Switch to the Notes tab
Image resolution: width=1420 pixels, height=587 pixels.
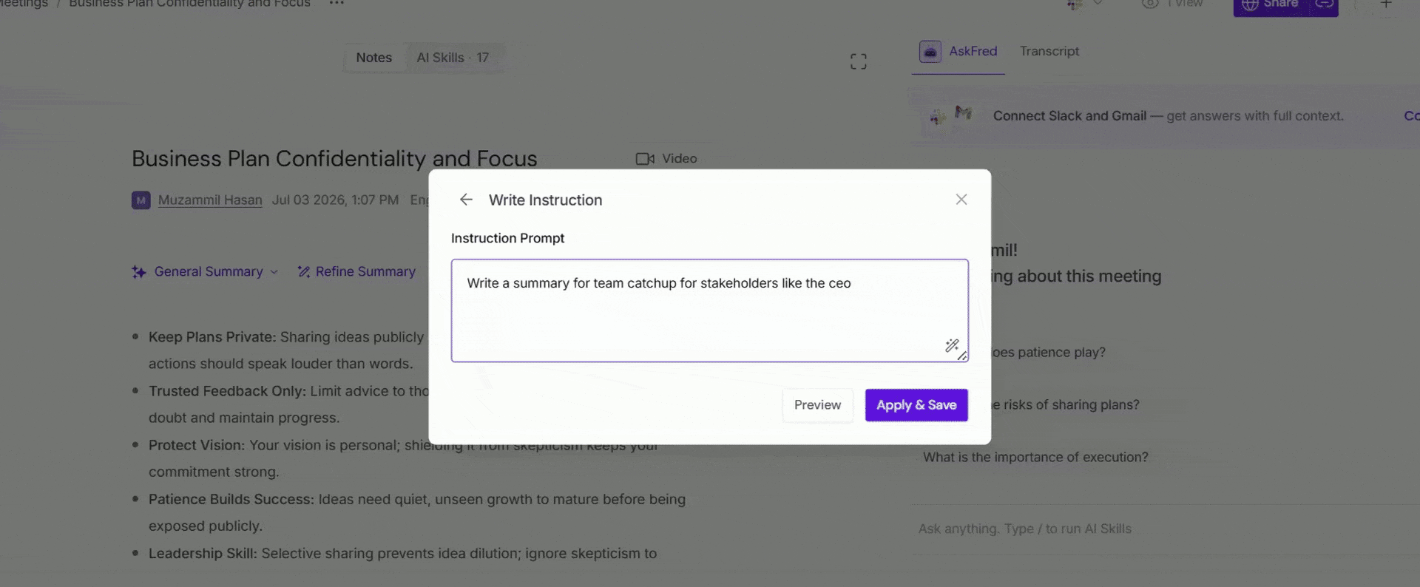373,58
